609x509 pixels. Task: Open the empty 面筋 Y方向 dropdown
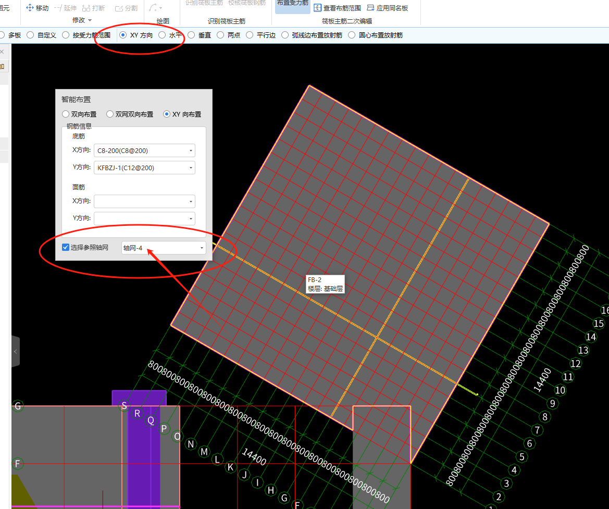click(x=144, y=219)
